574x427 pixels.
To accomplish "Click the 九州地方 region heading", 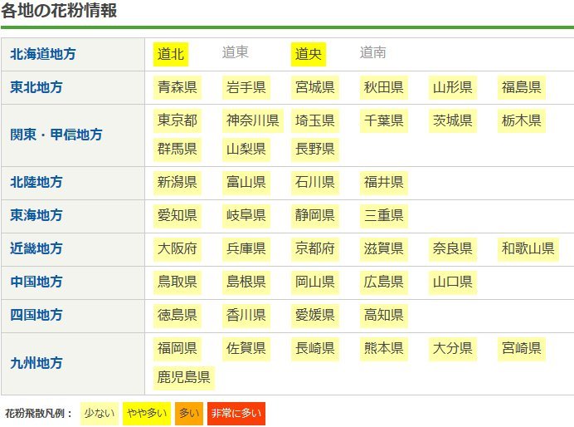I will (x=36, y=363).
